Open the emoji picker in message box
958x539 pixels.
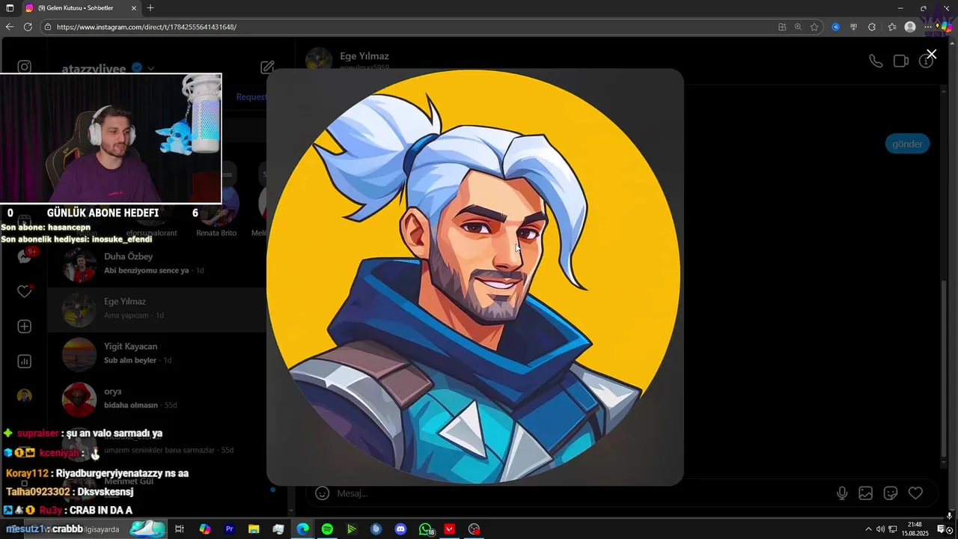[x=322, y=493]
